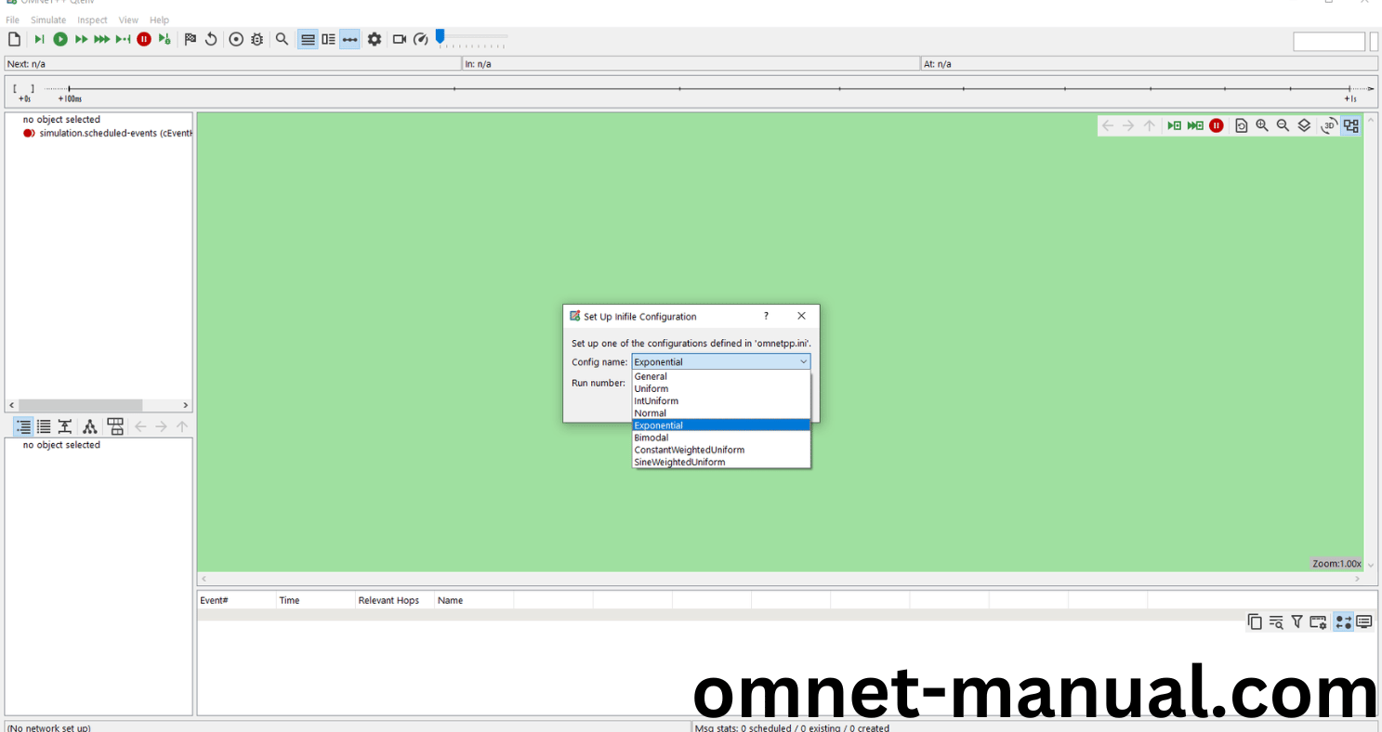Open the Inspect menu
The width and height of the screenshot is (1382, 732).
92,20
